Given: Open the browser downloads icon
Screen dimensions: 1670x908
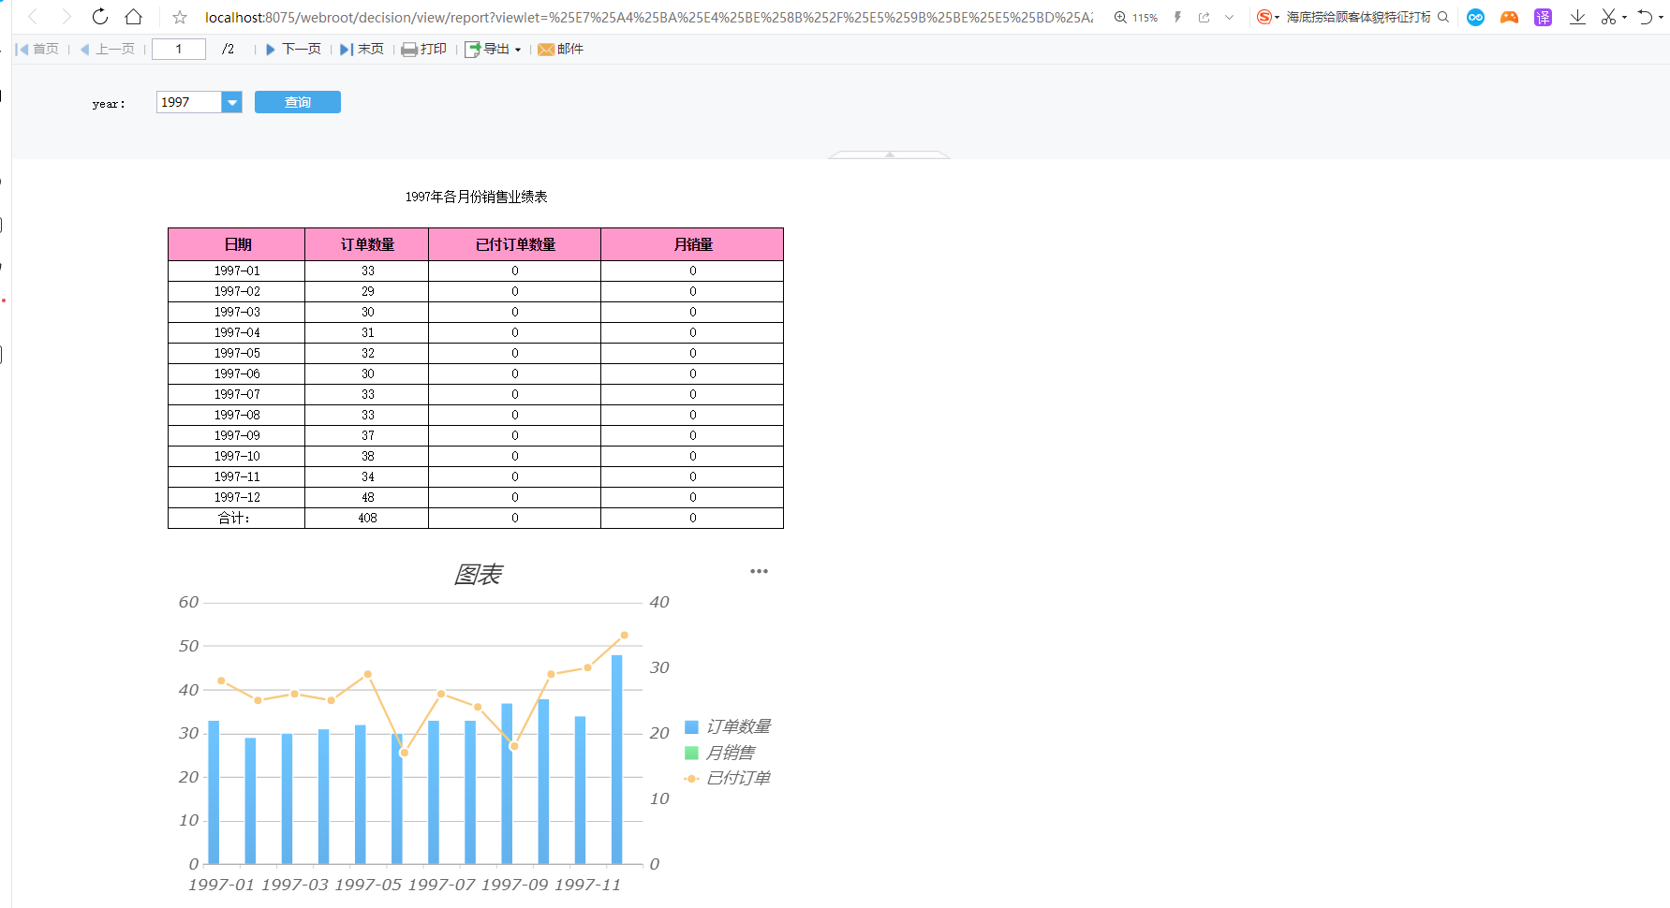Looking at the screenshot, I should tap(1577, 17).
